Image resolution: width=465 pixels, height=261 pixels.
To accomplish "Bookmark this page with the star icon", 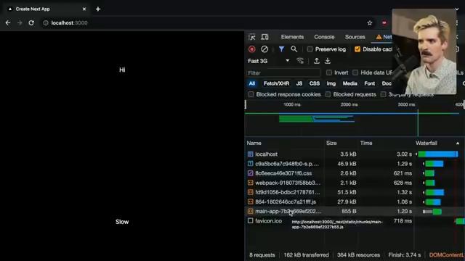I will click(x=370, y=22).
